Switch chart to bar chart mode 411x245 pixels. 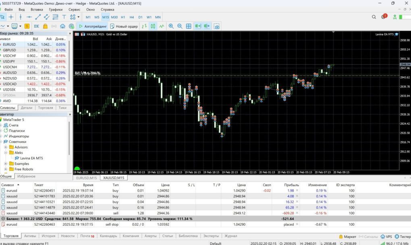[x=144, y=26]
